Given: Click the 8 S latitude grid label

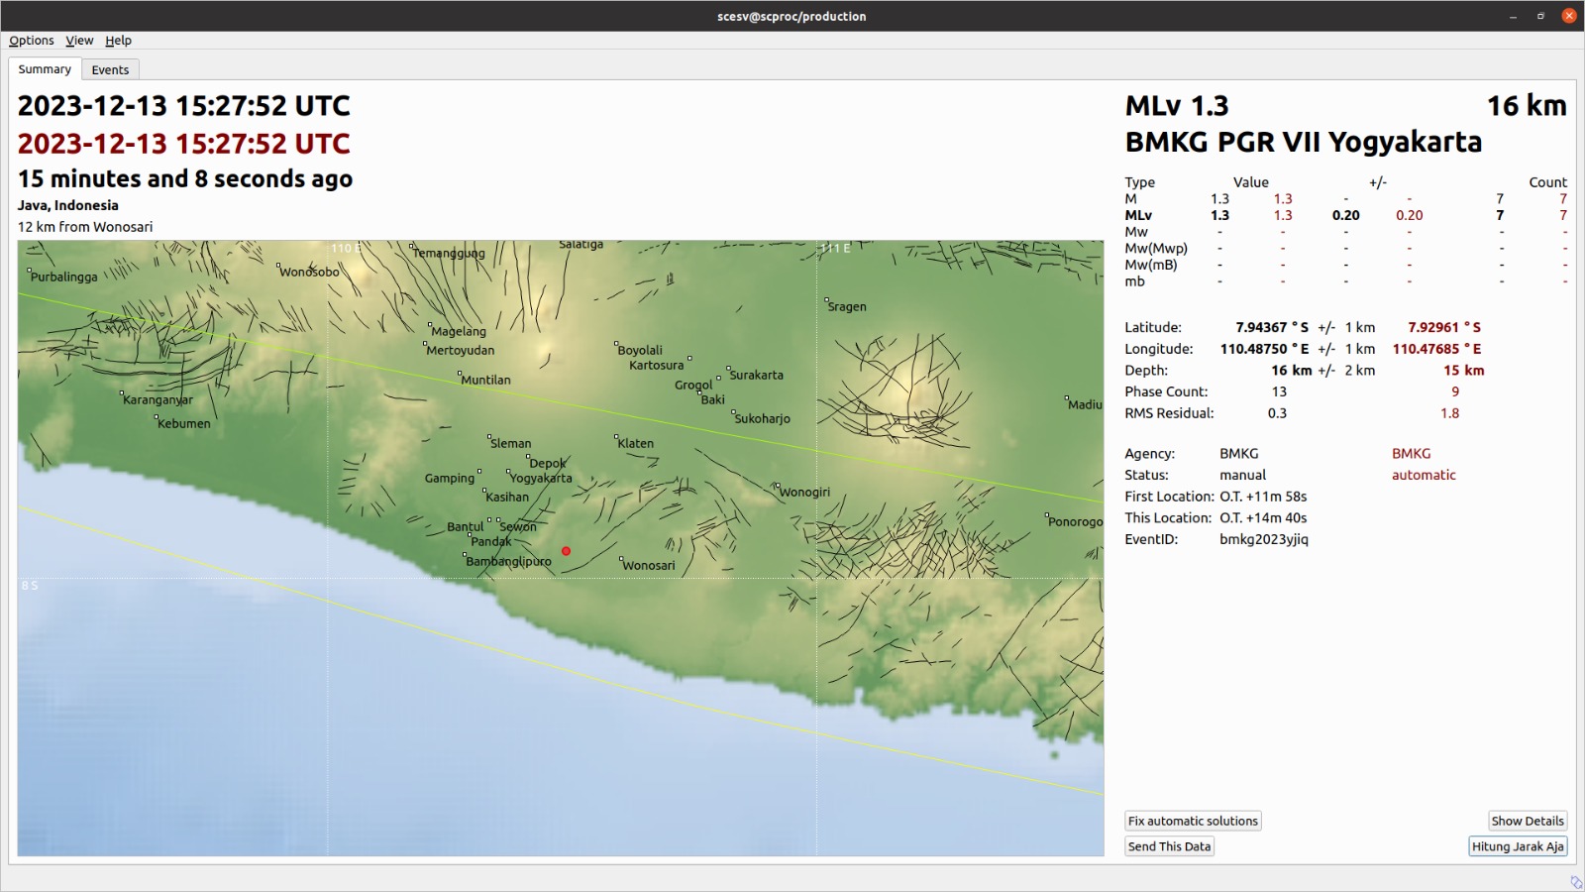Looking at the screenshot, I should [30, 586].
